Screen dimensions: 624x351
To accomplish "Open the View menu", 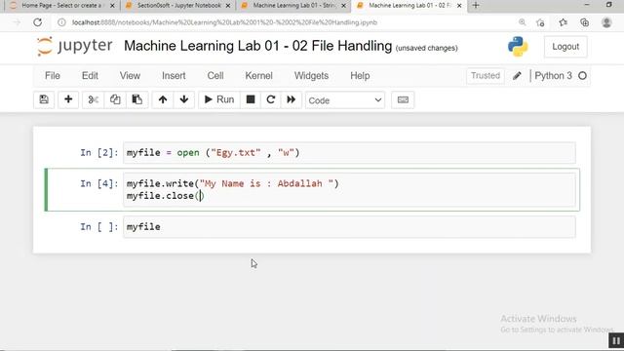I will [x=130, y=76].
